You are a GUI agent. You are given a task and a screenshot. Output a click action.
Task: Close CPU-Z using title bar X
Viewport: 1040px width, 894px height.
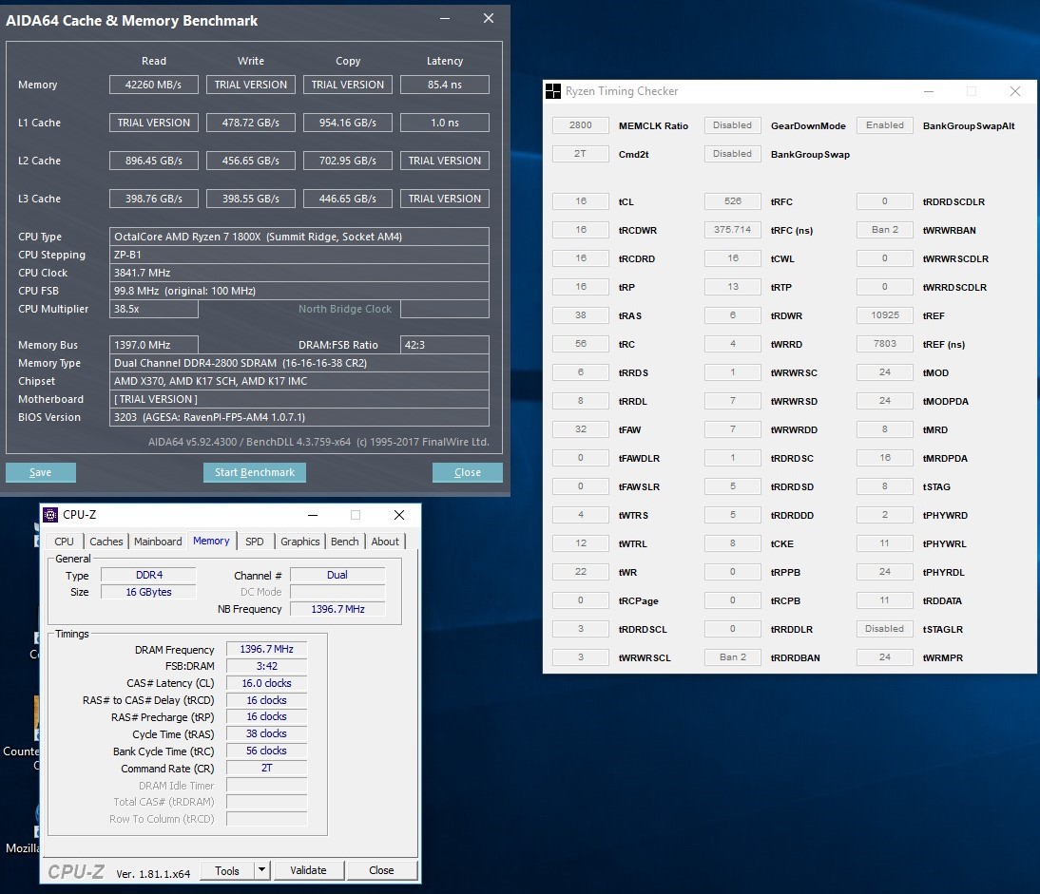pyautogui.click(x=398, y=515)
